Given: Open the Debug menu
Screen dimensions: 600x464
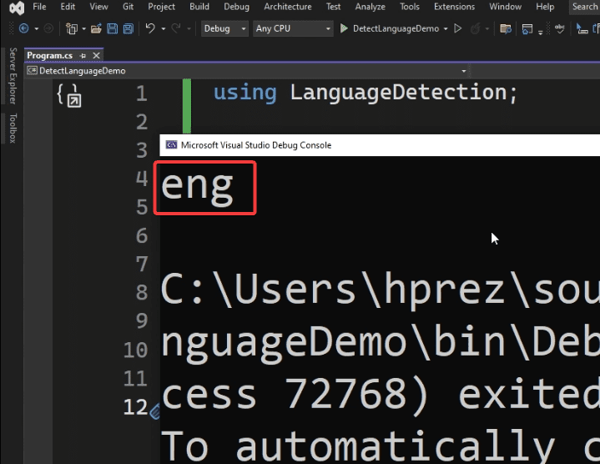Looking at the screenshot, I should click(x=236, y=7).
